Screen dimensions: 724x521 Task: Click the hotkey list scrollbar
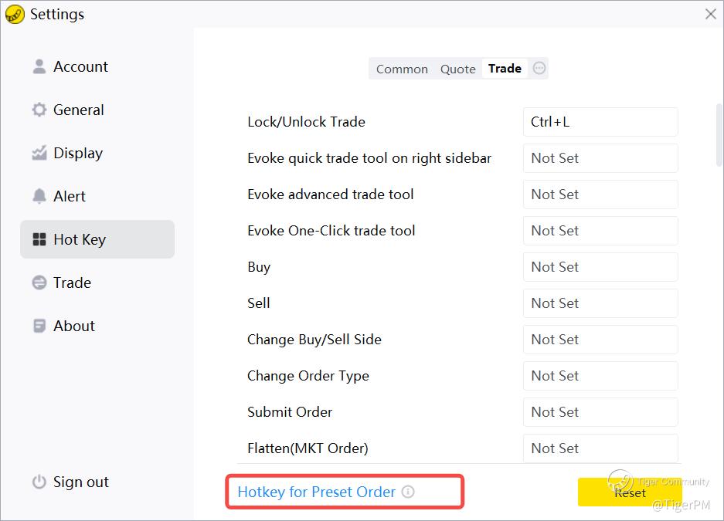pyautogui.click(x=720, y=134)
